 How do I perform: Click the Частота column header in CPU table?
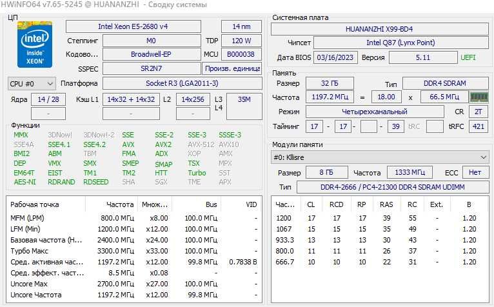pos(120,204)
